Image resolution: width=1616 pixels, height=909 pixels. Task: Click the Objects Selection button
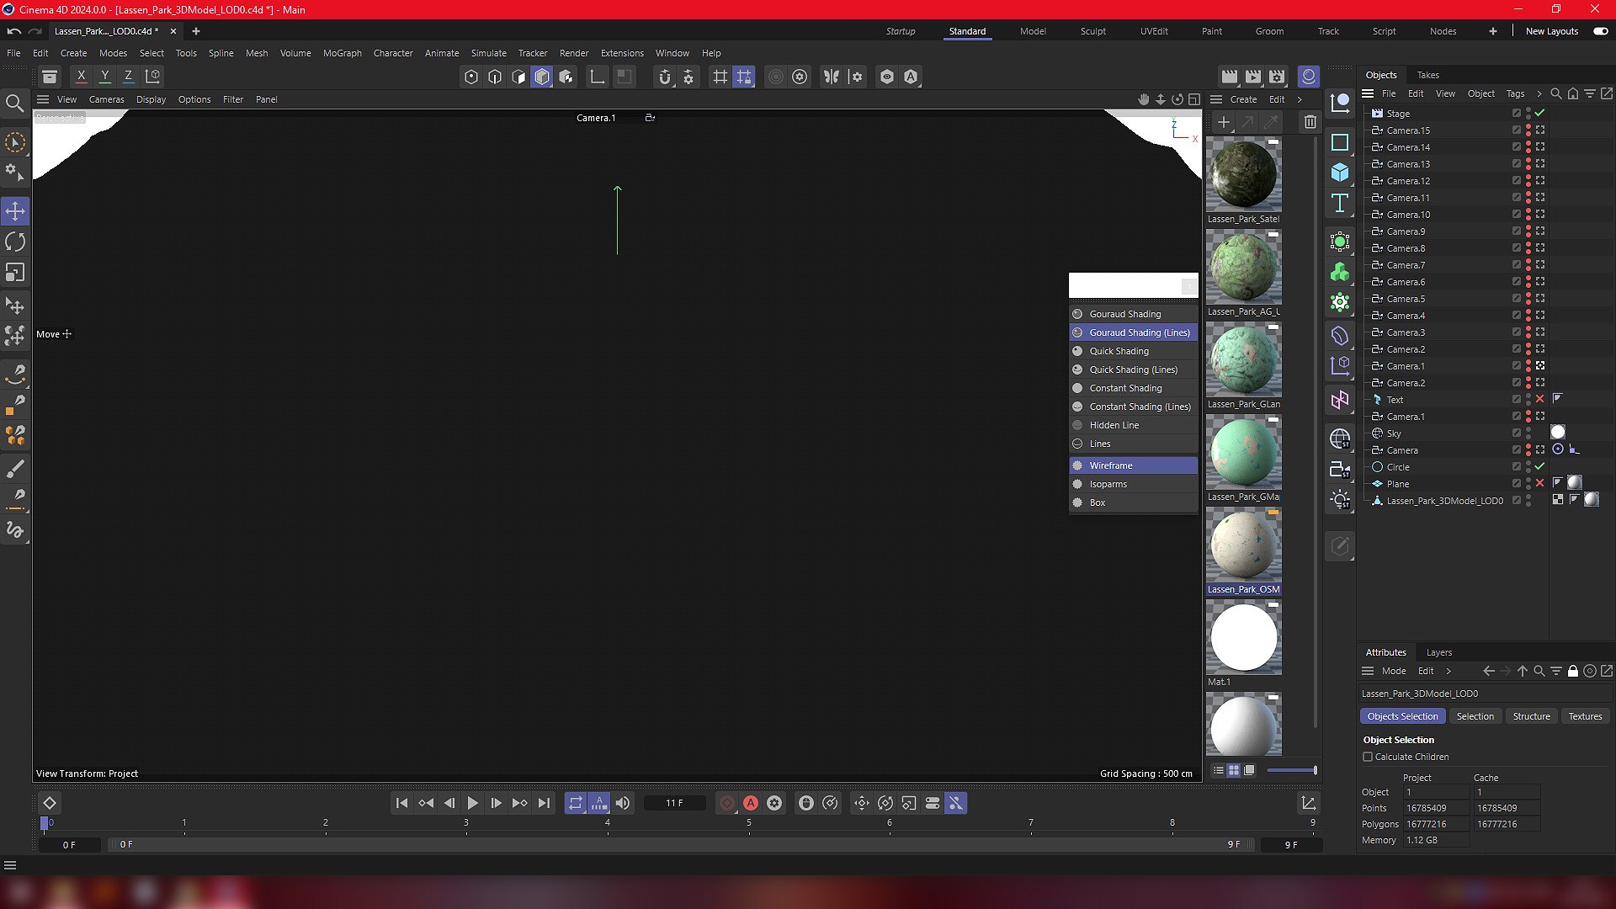pos(1402,716)
